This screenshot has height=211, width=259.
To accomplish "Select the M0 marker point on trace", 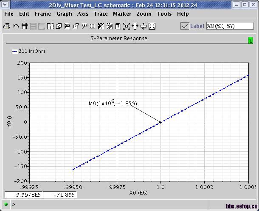I will coord(160,122).
